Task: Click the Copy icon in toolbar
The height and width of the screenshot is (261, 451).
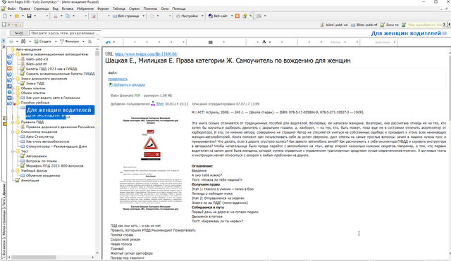Action: (68, 16)
